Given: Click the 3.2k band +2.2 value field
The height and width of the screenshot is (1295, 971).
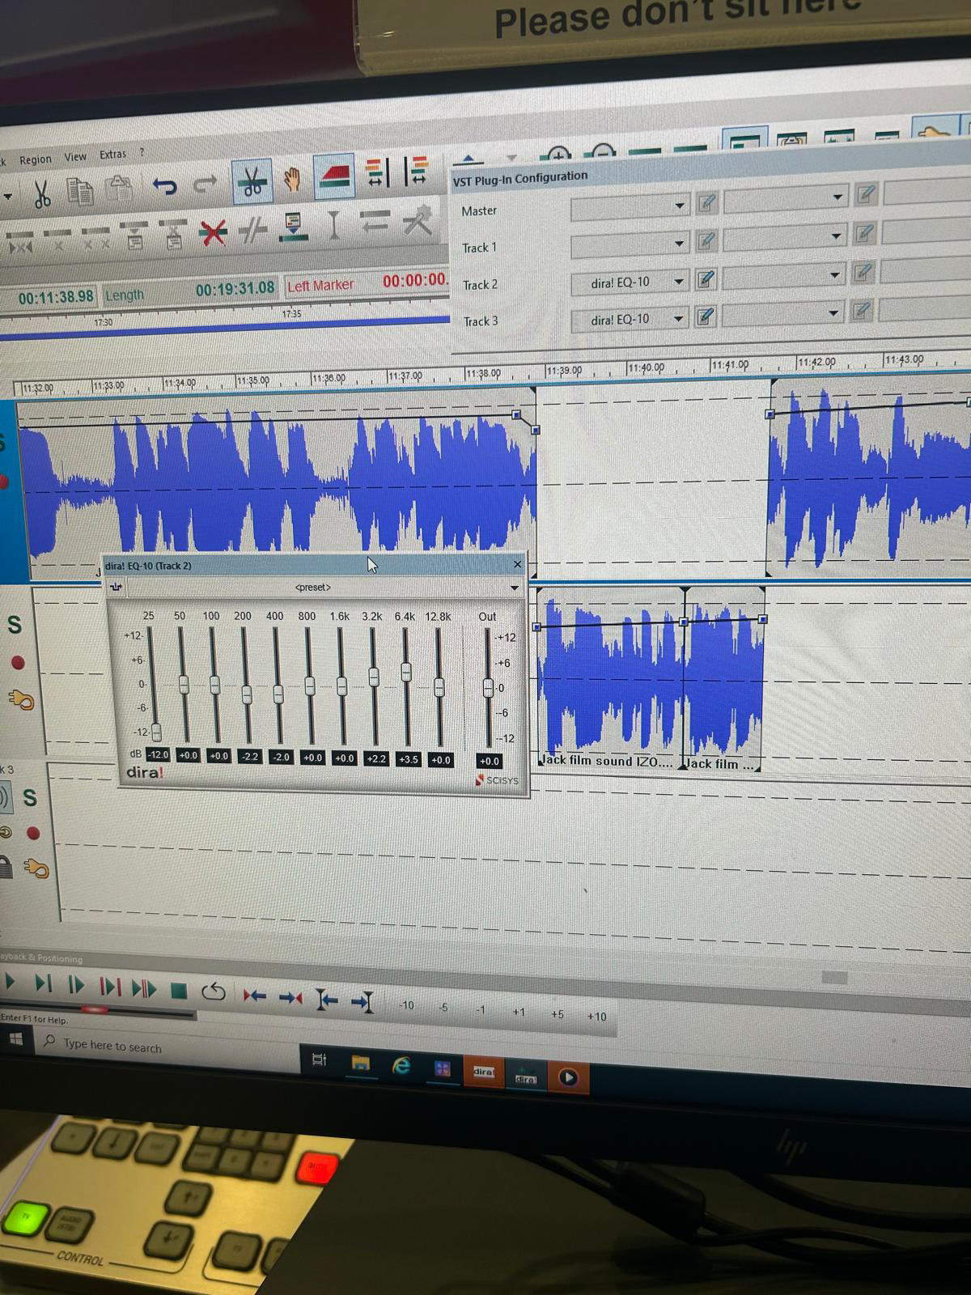Looking at the screenshot, I should (x=376, y=758).
